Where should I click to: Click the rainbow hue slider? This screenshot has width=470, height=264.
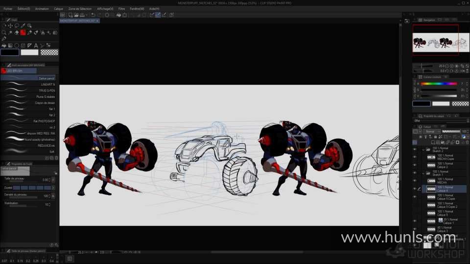pos(439,84)
